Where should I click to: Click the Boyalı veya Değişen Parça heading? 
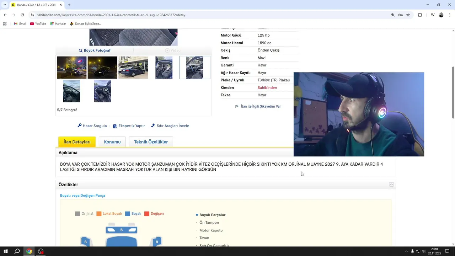pyautogui.click(x=82, y=196)
